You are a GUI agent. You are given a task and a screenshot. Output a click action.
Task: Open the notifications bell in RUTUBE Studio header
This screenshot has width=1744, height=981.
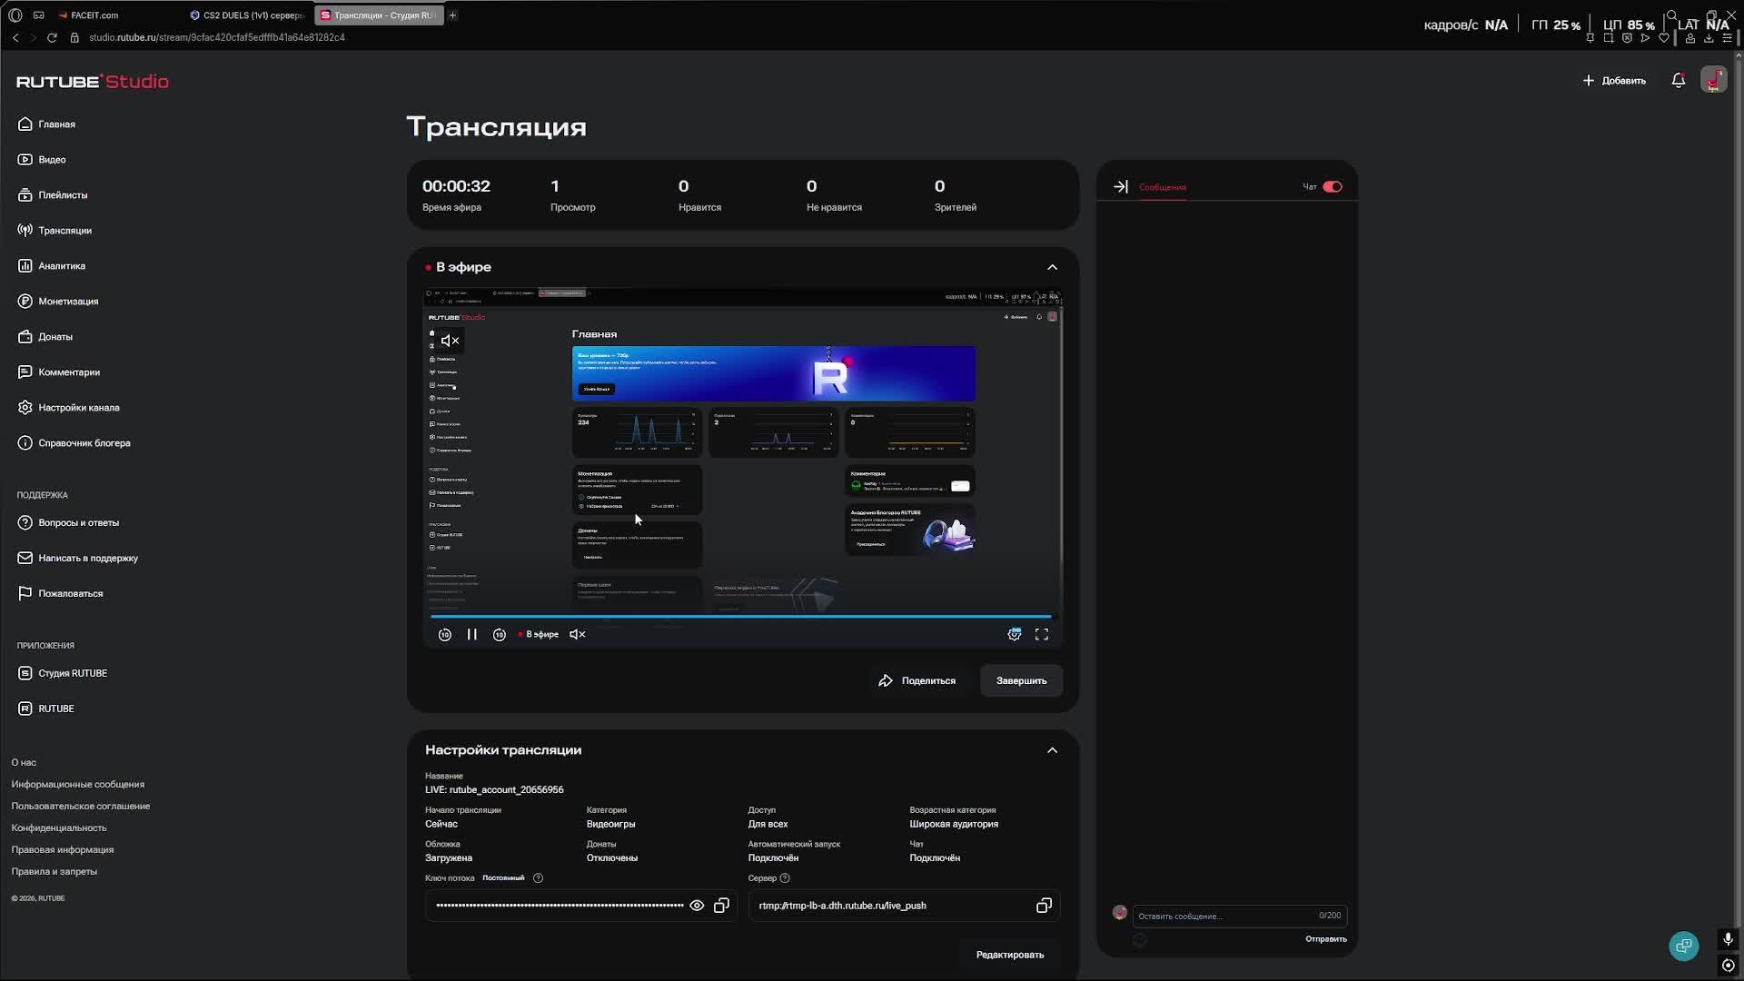coord(1678,80)
